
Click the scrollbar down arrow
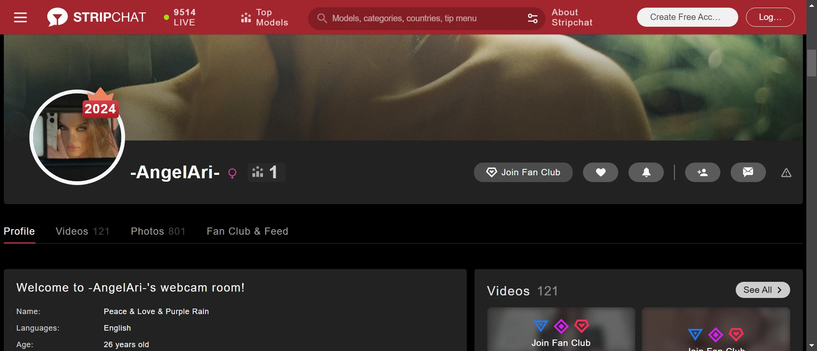[x=811, y=345]
